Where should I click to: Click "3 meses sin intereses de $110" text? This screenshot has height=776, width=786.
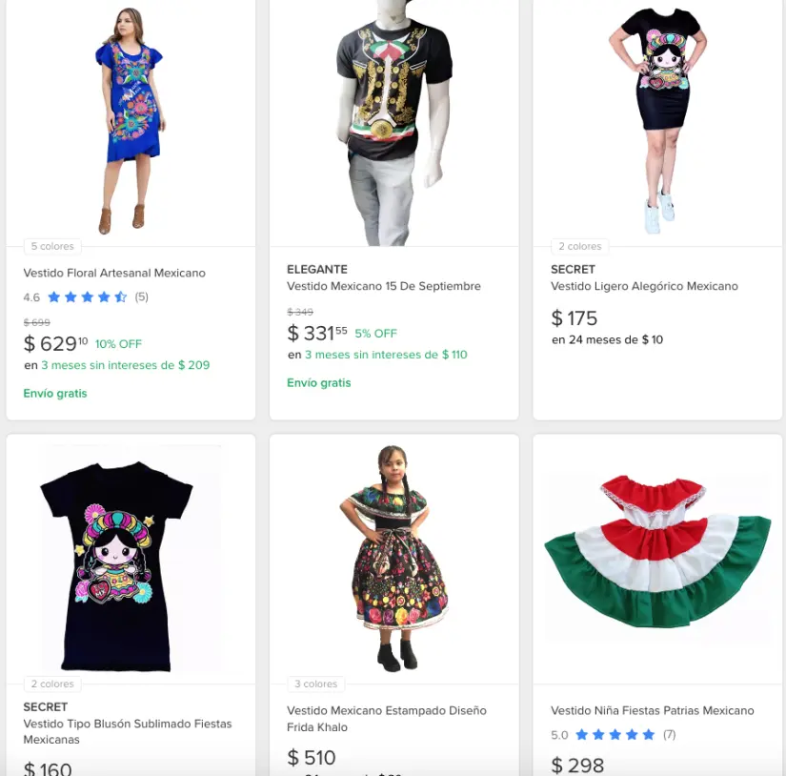pyautogui.click(x=386, y=355)
